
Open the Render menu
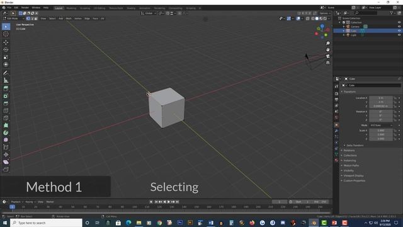(x=25, y=8)
